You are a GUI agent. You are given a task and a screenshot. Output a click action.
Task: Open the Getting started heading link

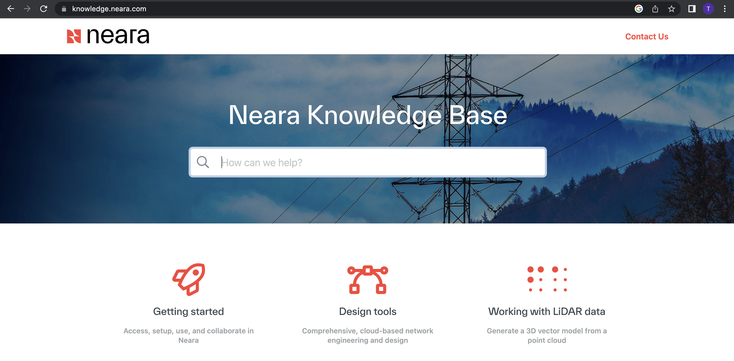[x=188, y=311]
